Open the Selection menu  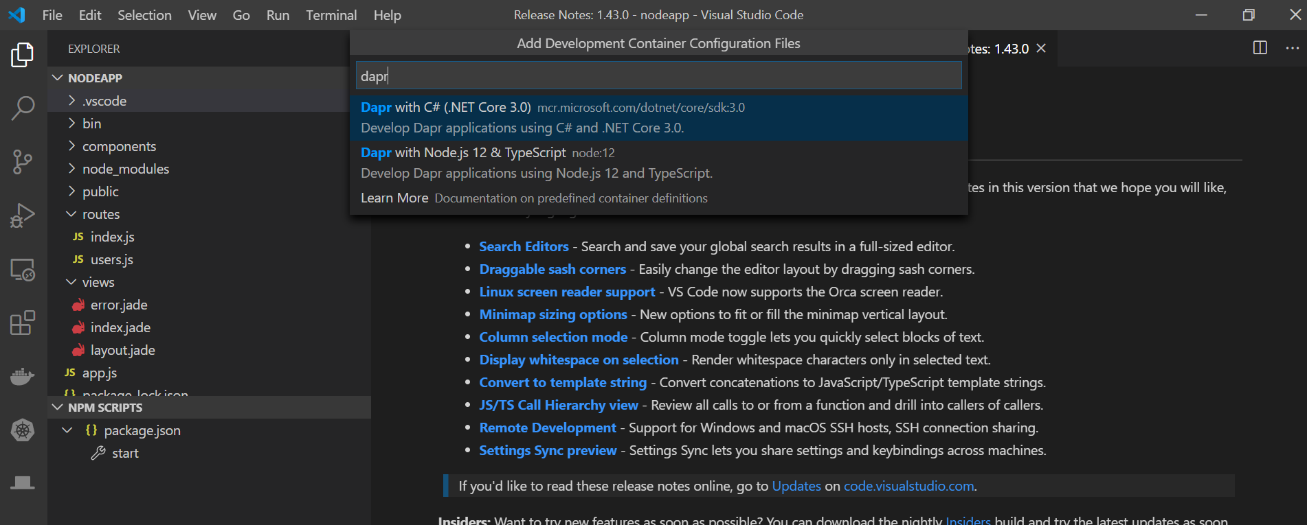[x=144, y=15]
